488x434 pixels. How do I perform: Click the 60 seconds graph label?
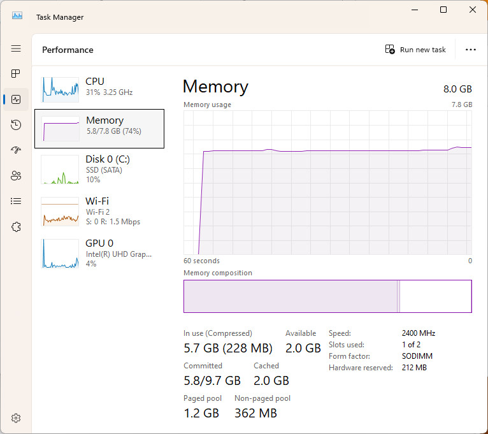pos(201,261)
